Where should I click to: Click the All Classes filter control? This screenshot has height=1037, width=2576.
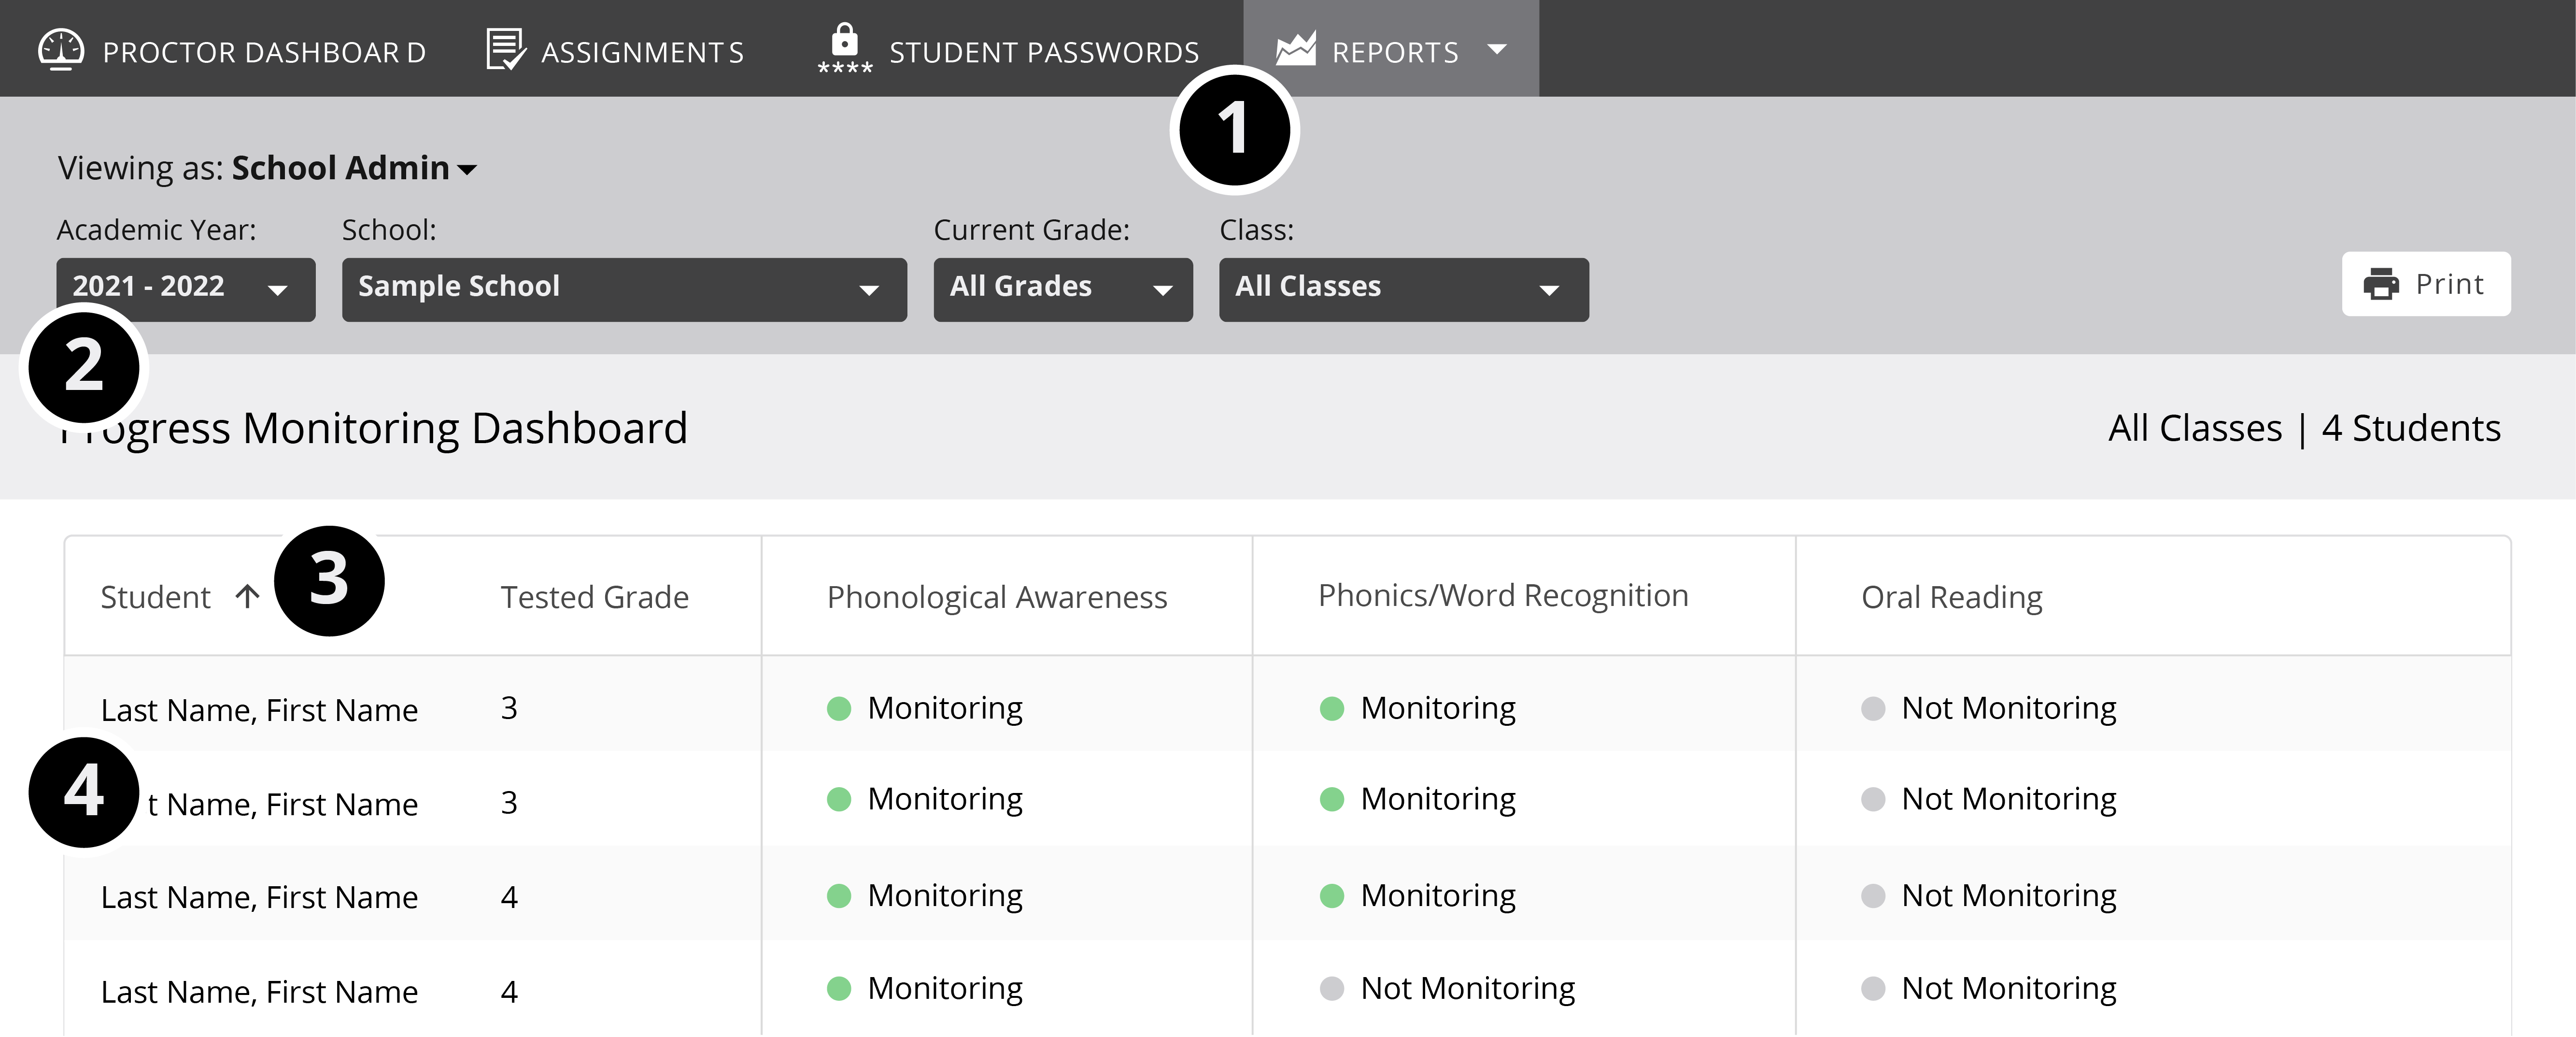(1403, 288)
